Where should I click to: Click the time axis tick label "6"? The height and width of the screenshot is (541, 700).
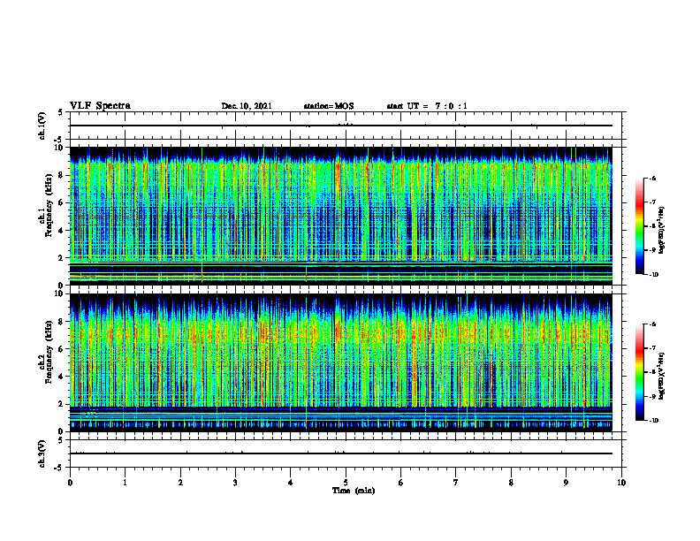(401, 483)
